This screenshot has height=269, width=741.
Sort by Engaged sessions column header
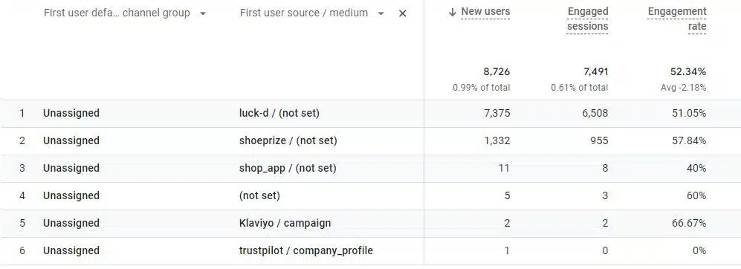pos(587,19)
